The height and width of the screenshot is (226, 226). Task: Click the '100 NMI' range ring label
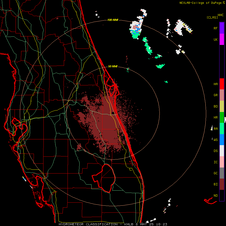113,20
